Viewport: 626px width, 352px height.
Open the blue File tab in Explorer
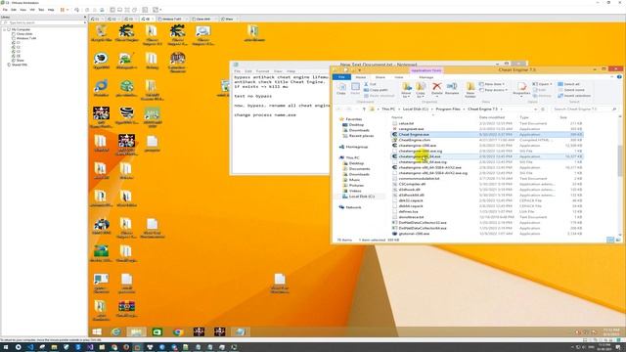pos(341,77)
